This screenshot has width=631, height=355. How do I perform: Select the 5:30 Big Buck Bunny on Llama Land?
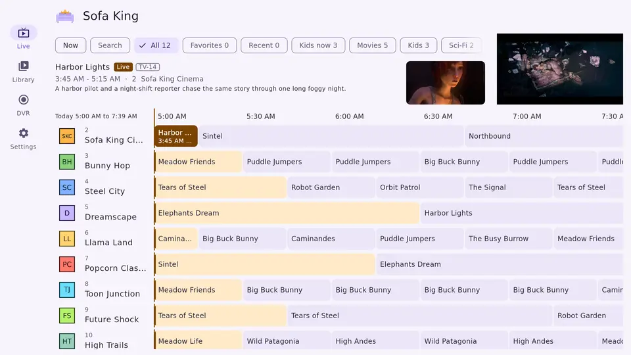point(243,239)
